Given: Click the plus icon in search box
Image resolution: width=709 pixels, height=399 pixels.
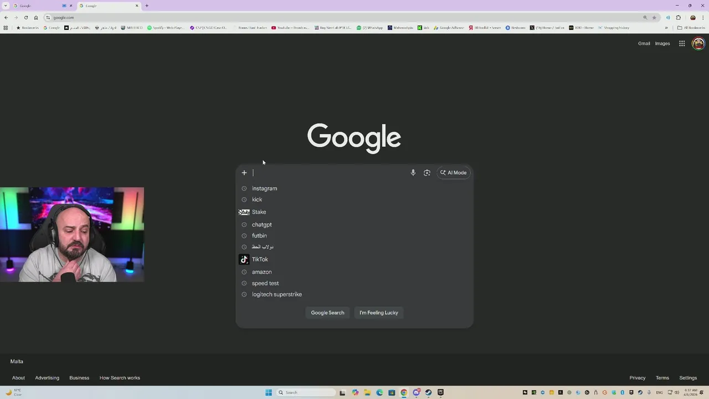Looking at the screenshot, I should point(244,172).
